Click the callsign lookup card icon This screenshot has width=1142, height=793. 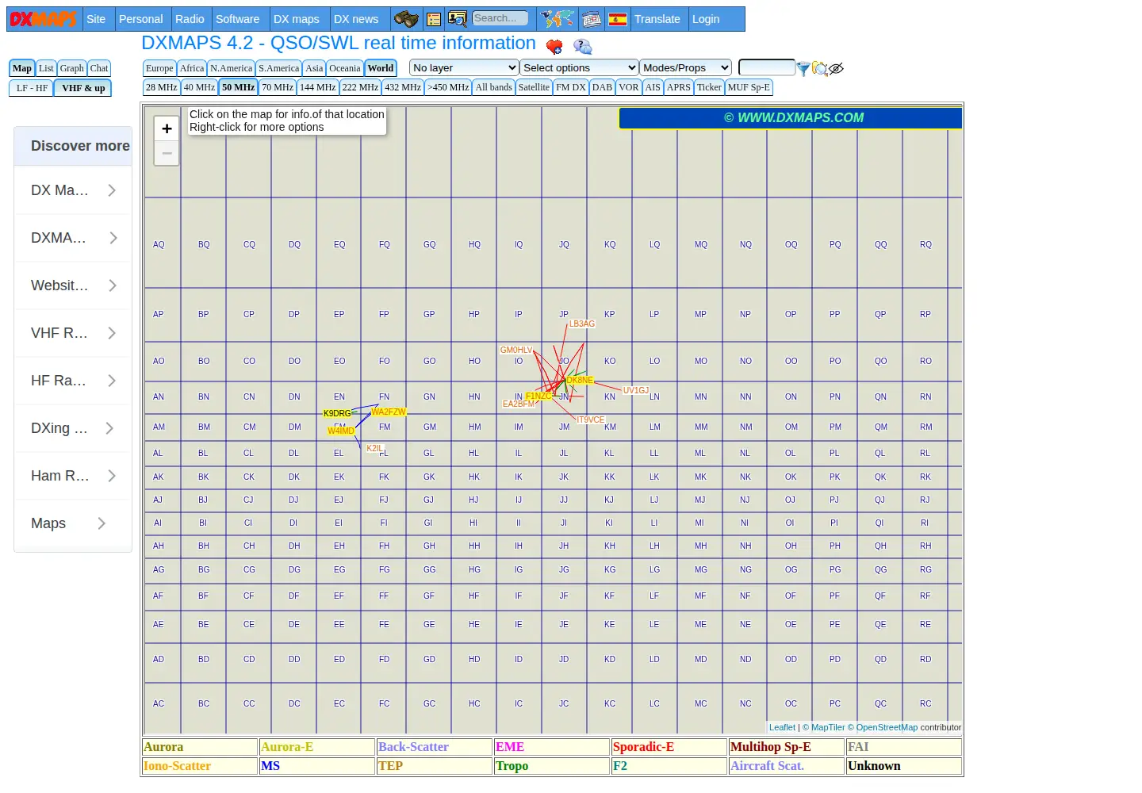coord(458,19)
